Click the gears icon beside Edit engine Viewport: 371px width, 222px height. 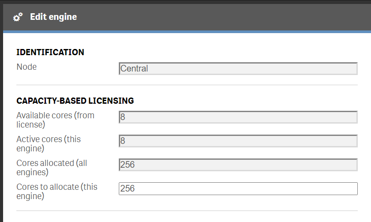(18, 17)
